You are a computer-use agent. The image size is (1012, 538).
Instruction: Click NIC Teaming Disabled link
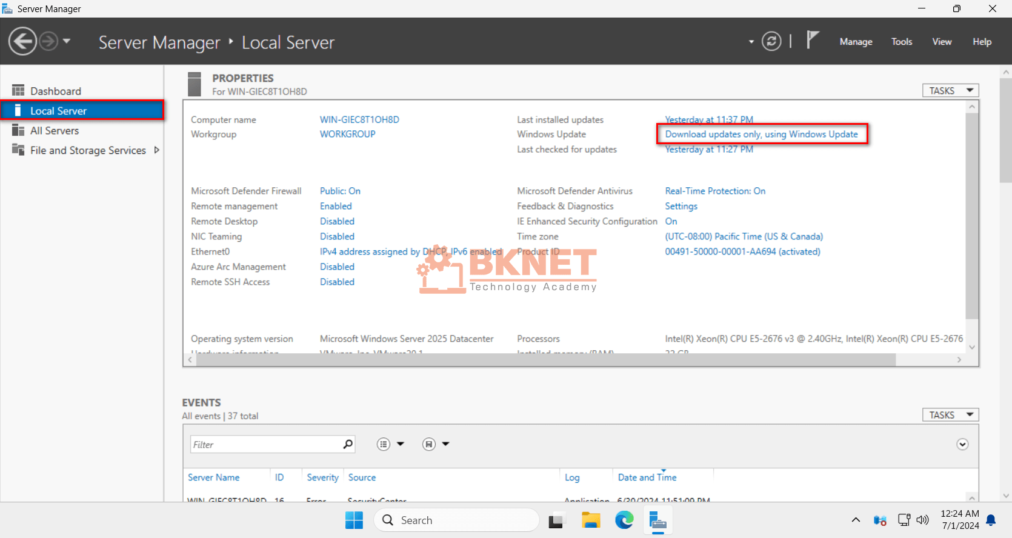[337, 236]
